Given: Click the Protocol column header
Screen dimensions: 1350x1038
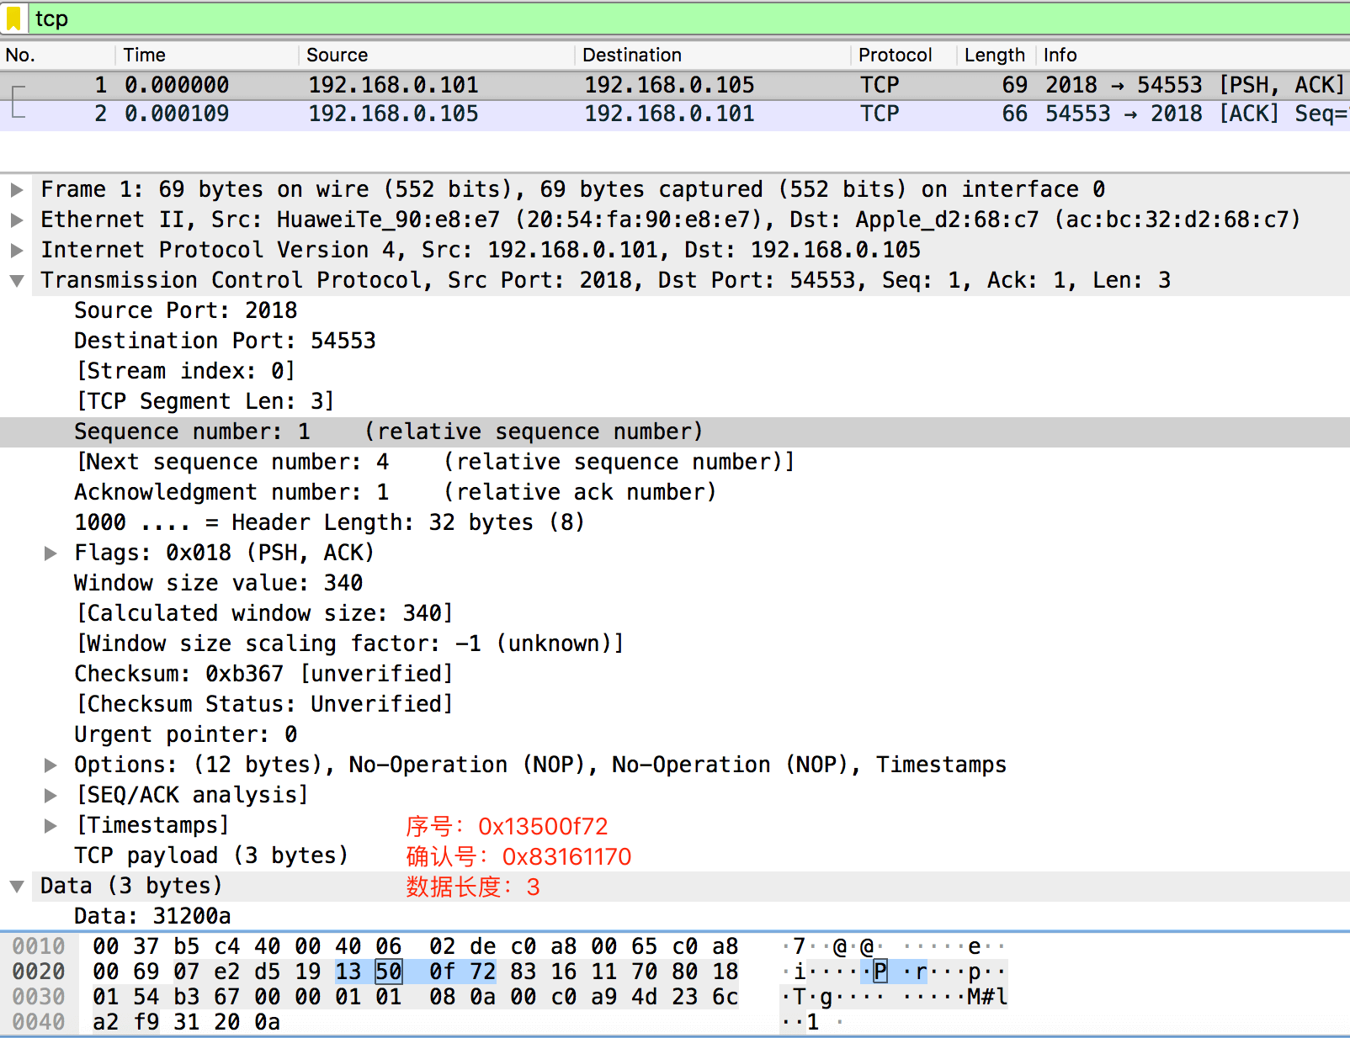Looking at the screenshot, I should tap(895, 56).
